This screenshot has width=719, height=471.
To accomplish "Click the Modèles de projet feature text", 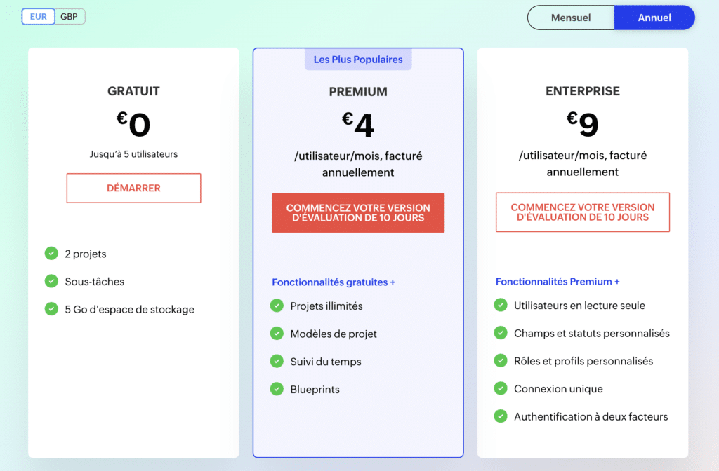I will [x=334, y=334].
